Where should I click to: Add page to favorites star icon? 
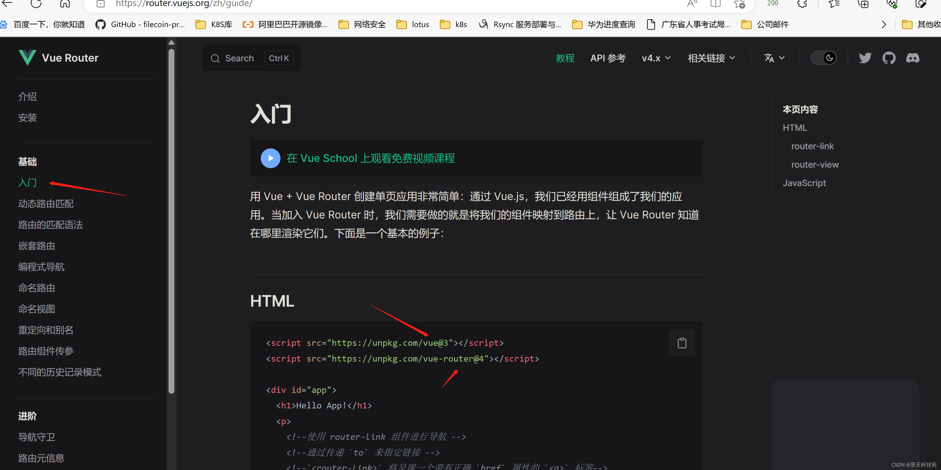(x=739, y=4)
